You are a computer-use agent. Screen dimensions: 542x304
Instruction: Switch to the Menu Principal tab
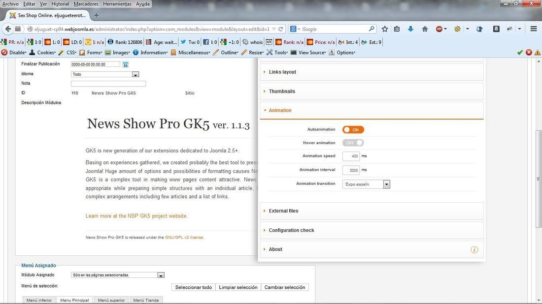point(75,300)
